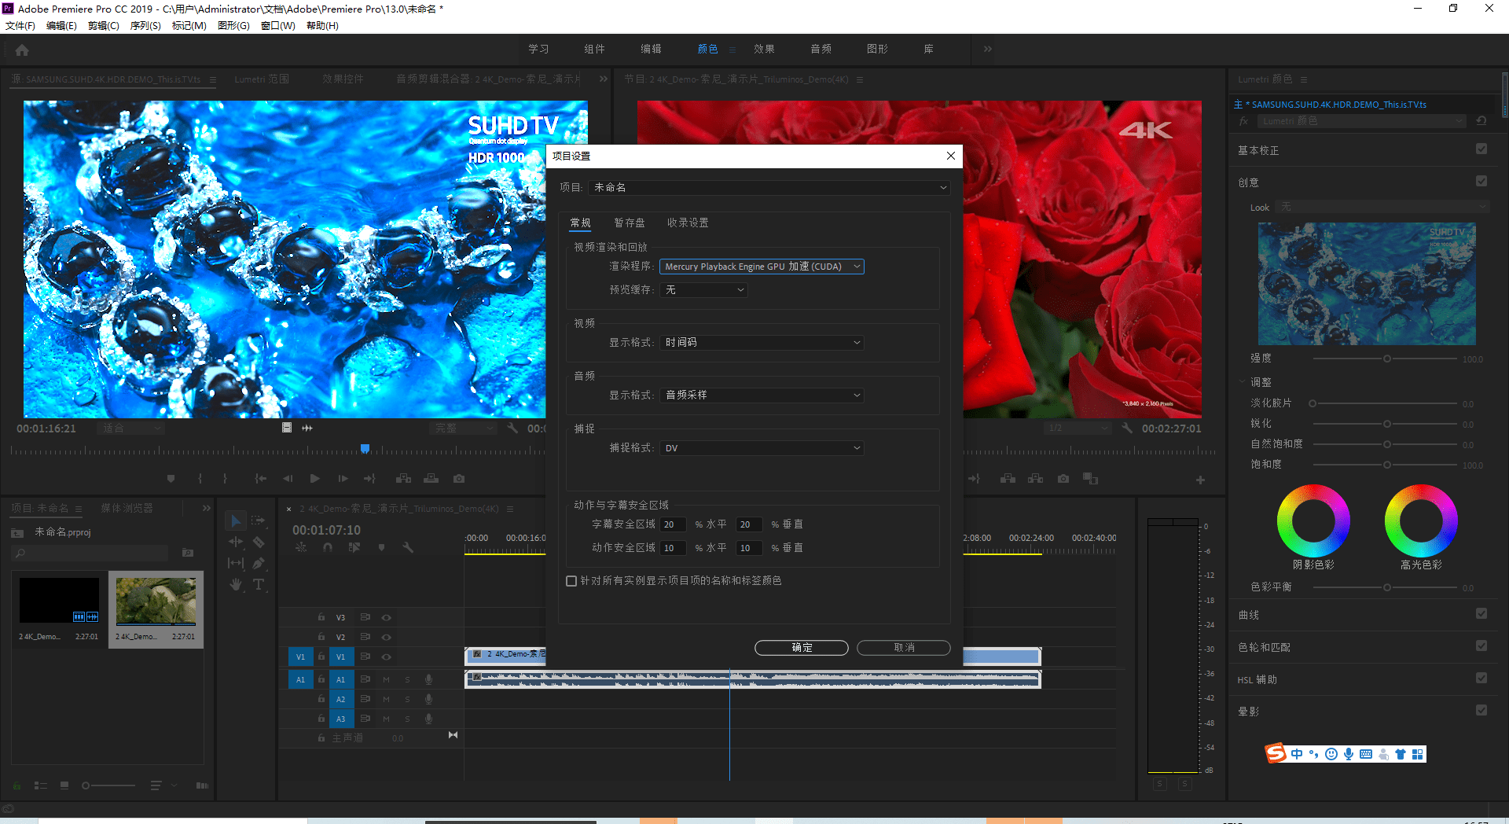Image resolution: width=1509 pixels, height=824 pixels.
Task: Mute audio track A1
Action: (387, 679)
